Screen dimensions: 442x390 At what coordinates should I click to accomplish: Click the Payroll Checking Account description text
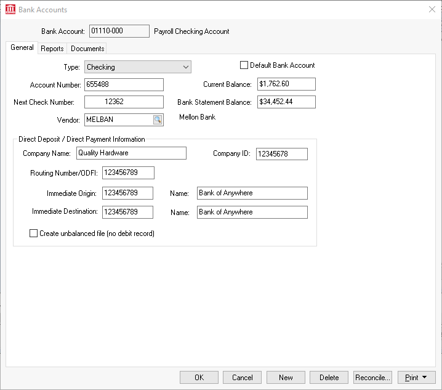point(191,31)
